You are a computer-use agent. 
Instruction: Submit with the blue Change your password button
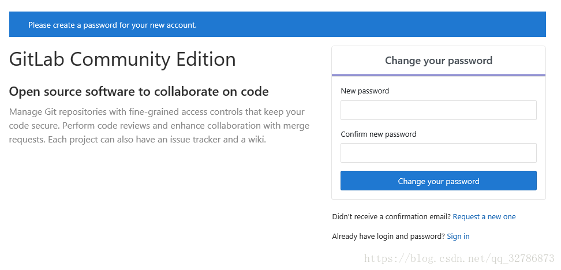[438, 181]
